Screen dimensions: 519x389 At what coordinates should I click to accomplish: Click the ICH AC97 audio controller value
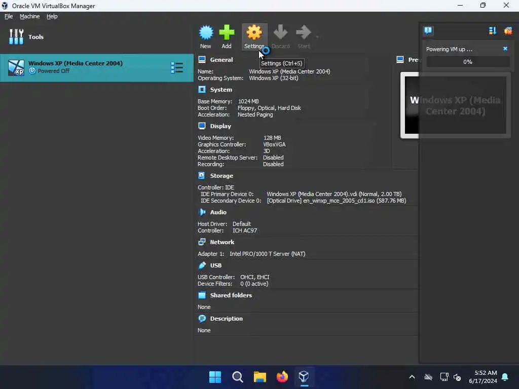click(245, 230)
